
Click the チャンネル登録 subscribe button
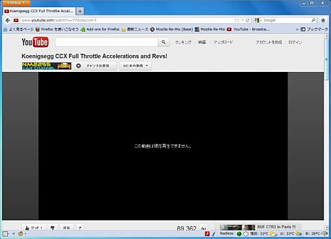point(94,65)
